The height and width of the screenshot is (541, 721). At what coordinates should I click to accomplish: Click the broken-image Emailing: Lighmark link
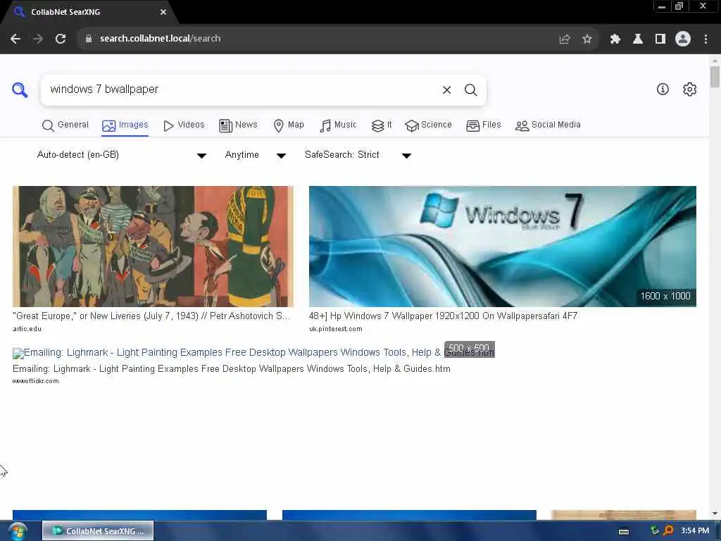point(253,353)
